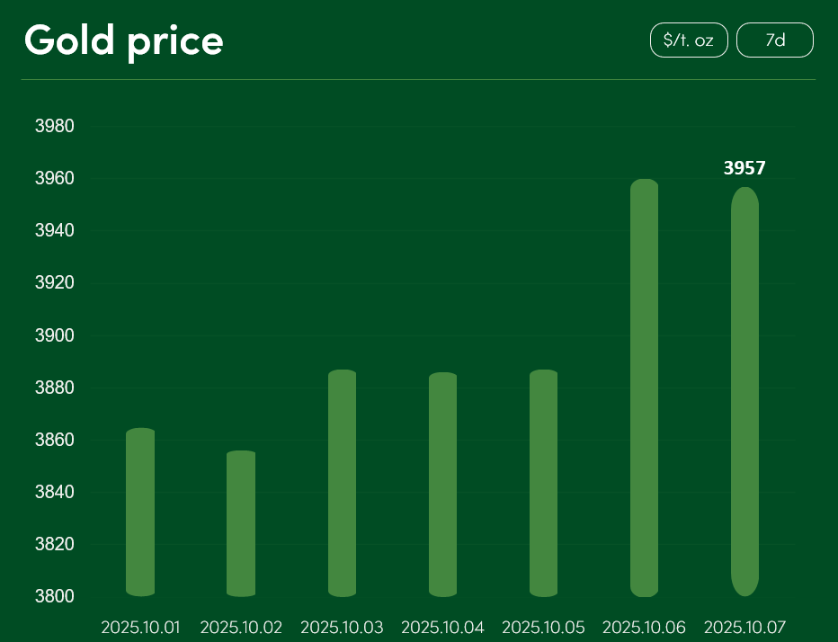Click the 2025.10.01 date label

coord(140,627)
